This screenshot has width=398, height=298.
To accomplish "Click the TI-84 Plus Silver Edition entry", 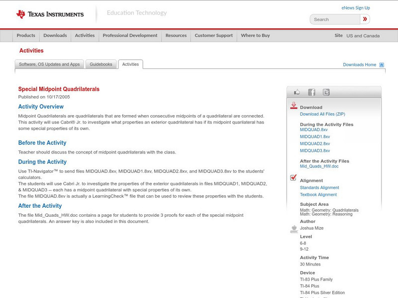I will pyautogui.click(x=322, y=293).
